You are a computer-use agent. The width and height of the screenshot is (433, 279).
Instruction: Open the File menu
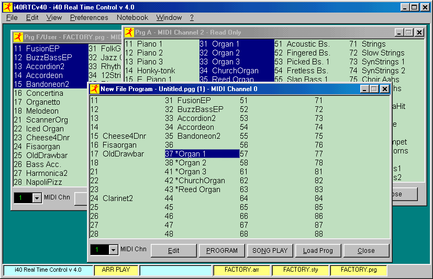pyautogui.click(x=12, y=18)
